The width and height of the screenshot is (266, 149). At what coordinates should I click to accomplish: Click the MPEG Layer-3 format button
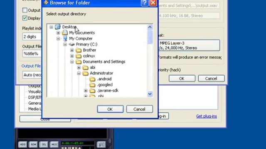[189, 46]
